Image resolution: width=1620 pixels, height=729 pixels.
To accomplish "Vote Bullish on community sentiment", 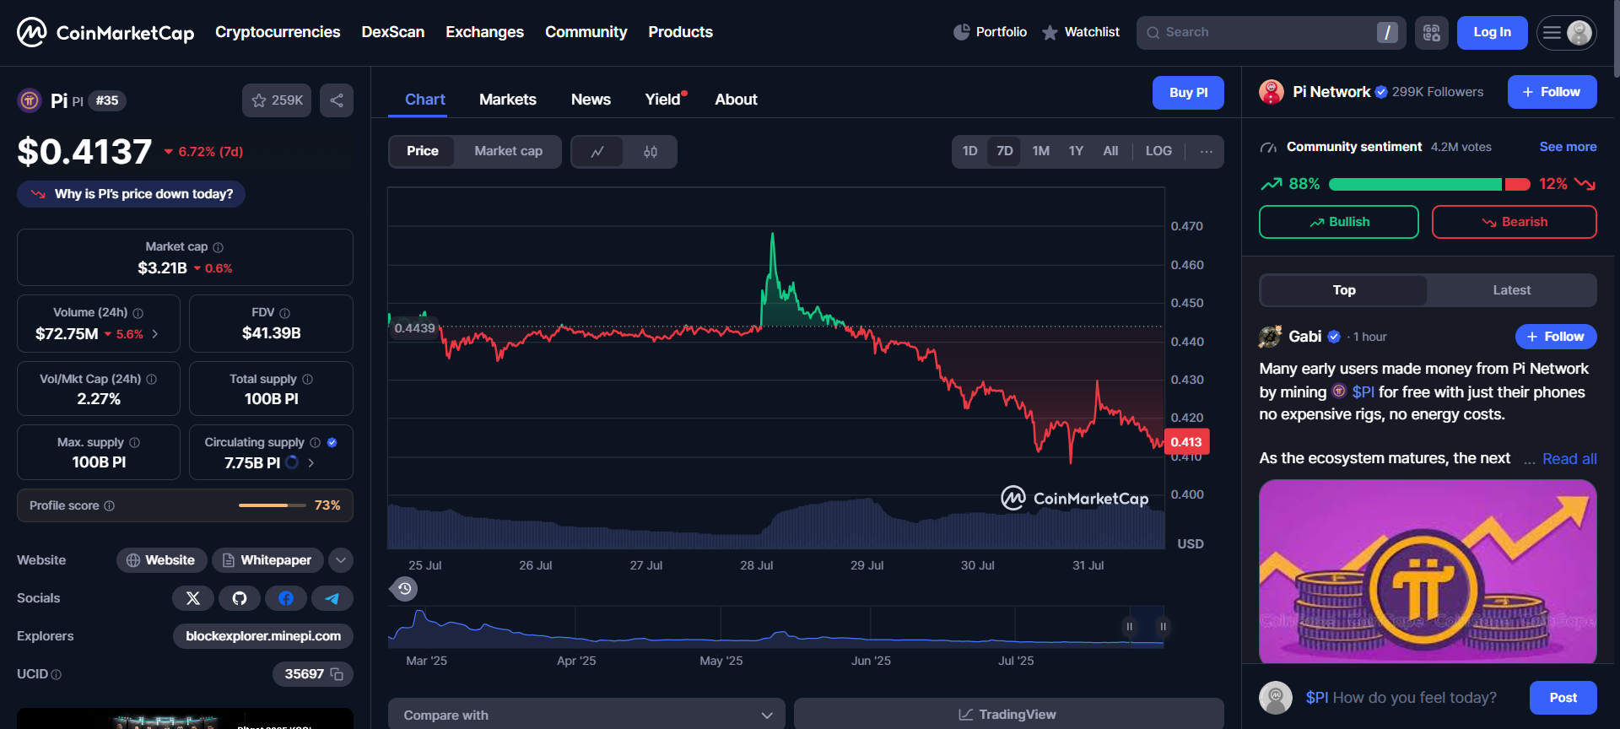I will 1339,222.
